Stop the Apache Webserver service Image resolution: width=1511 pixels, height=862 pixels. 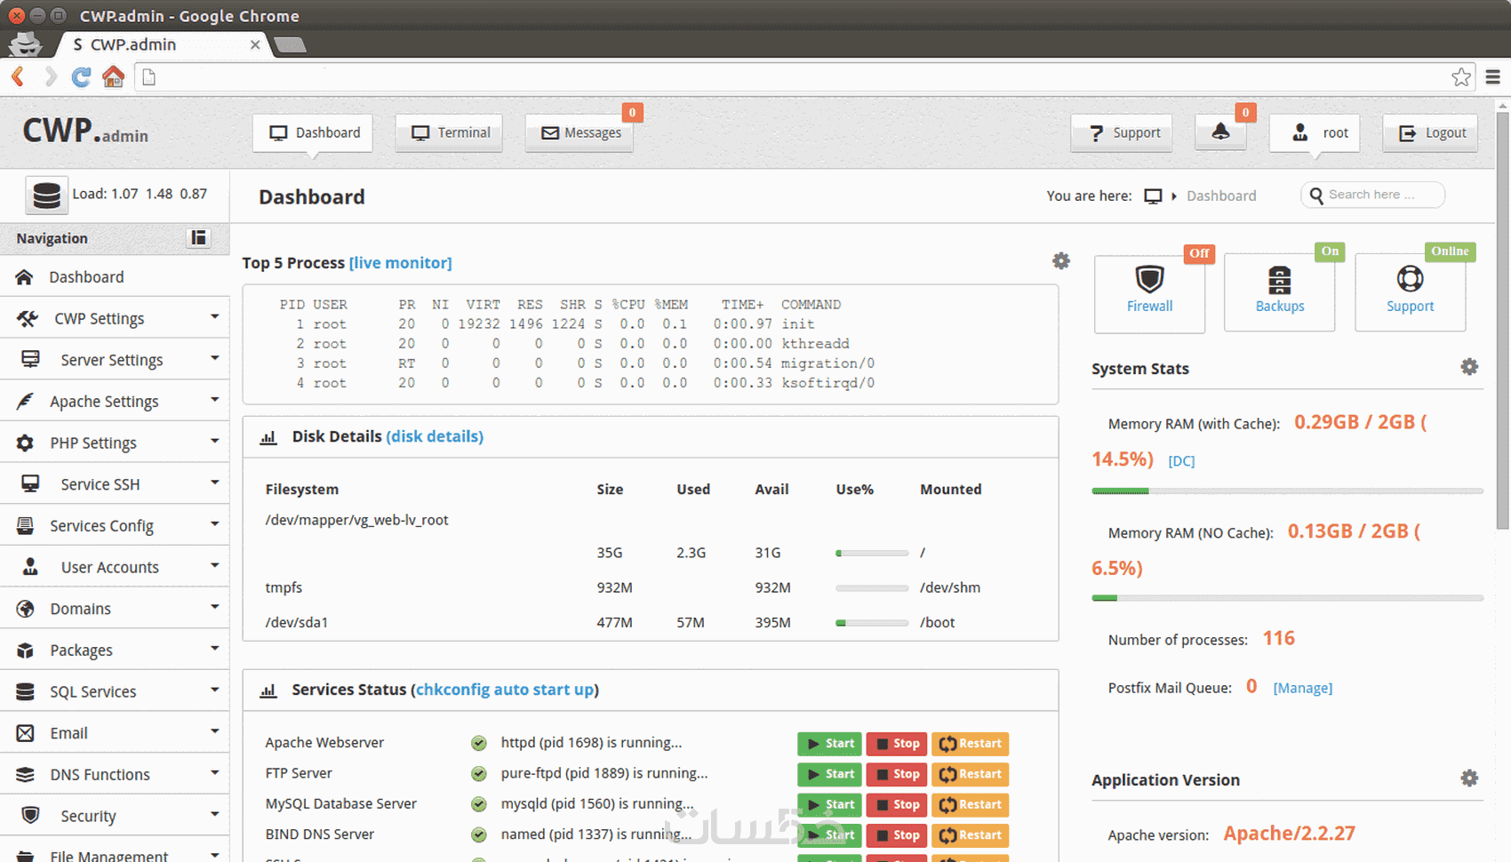pos(897,744)
